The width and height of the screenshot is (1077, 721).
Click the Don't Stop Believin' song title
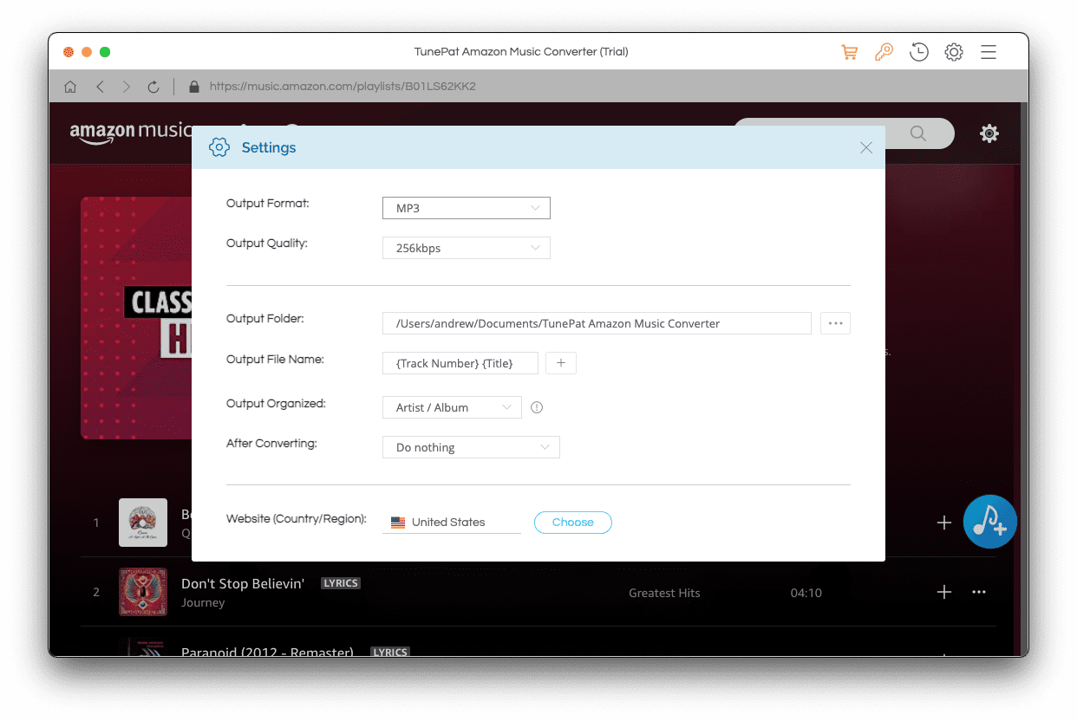coord(243,583)
